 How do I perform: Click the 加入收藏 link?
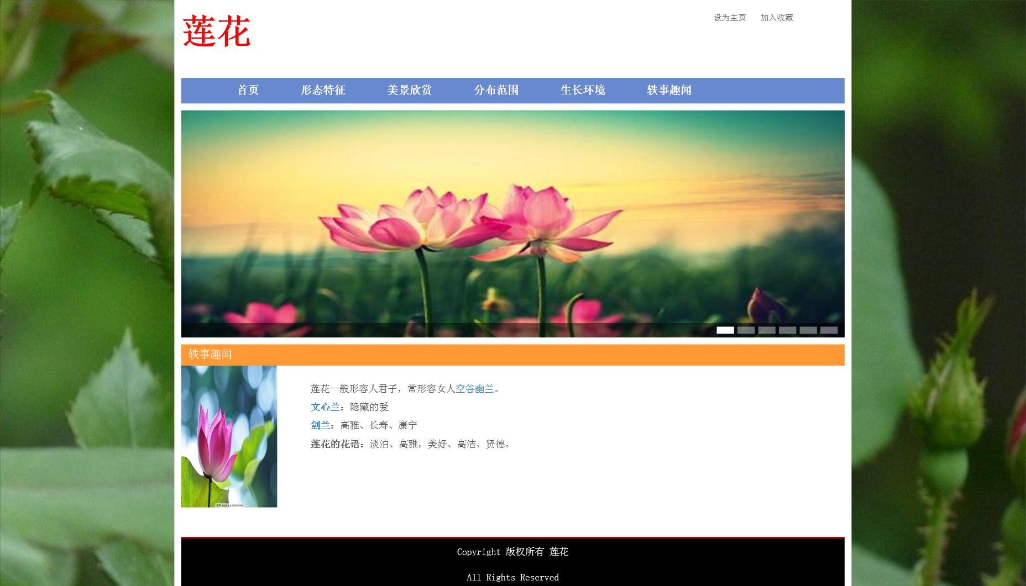coord(776,18)
